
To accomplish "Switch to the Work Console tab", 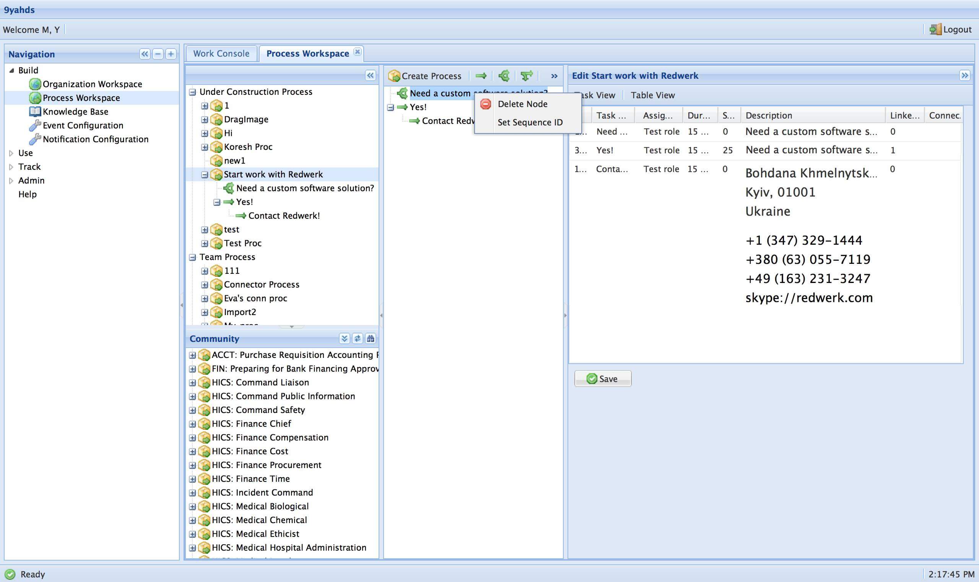I will tap(221, 54).
